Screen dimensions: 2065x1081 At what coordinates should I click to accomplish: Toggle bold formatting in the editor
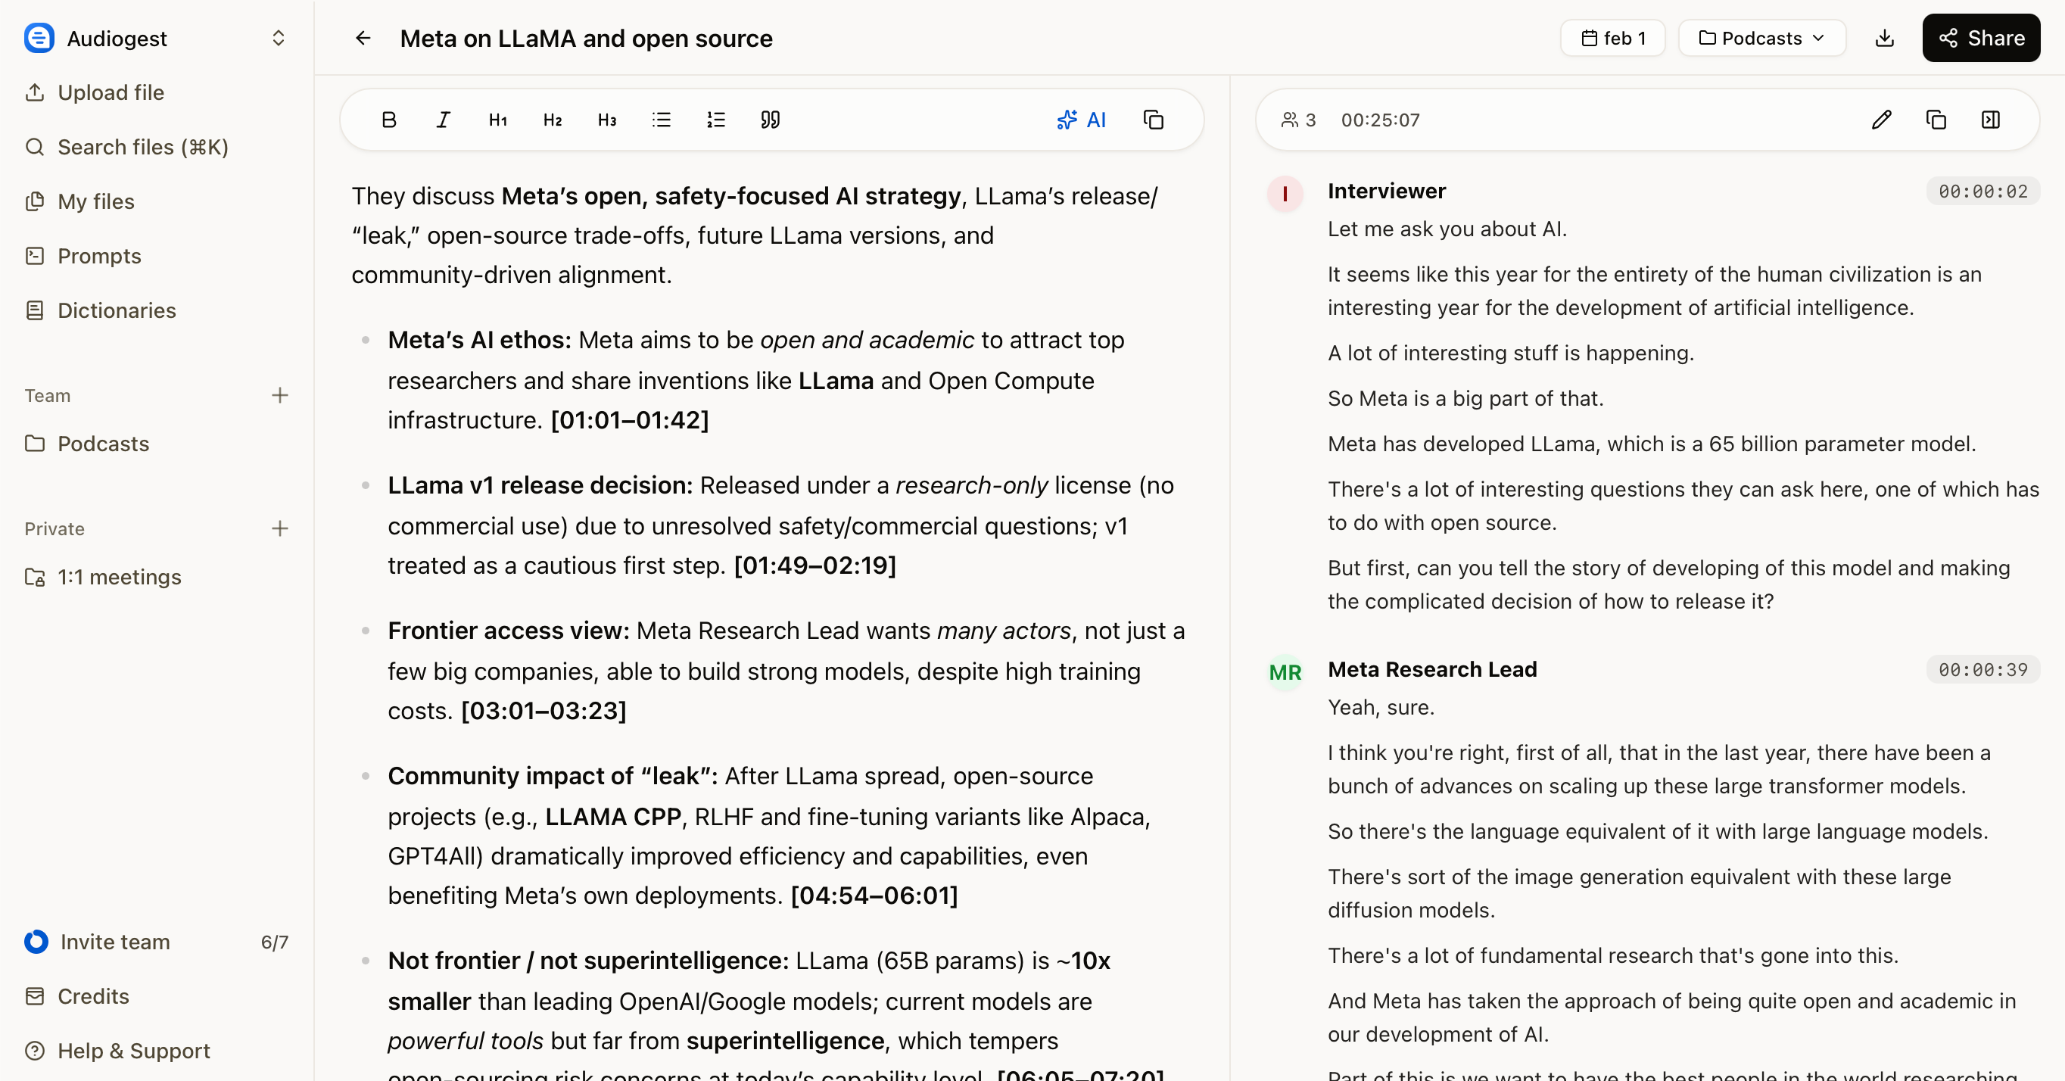(x=391, y=120)
